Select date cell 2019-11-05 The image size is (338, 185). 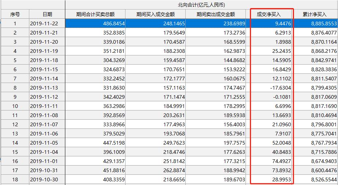pyautogui.click(x=47, y=142)
